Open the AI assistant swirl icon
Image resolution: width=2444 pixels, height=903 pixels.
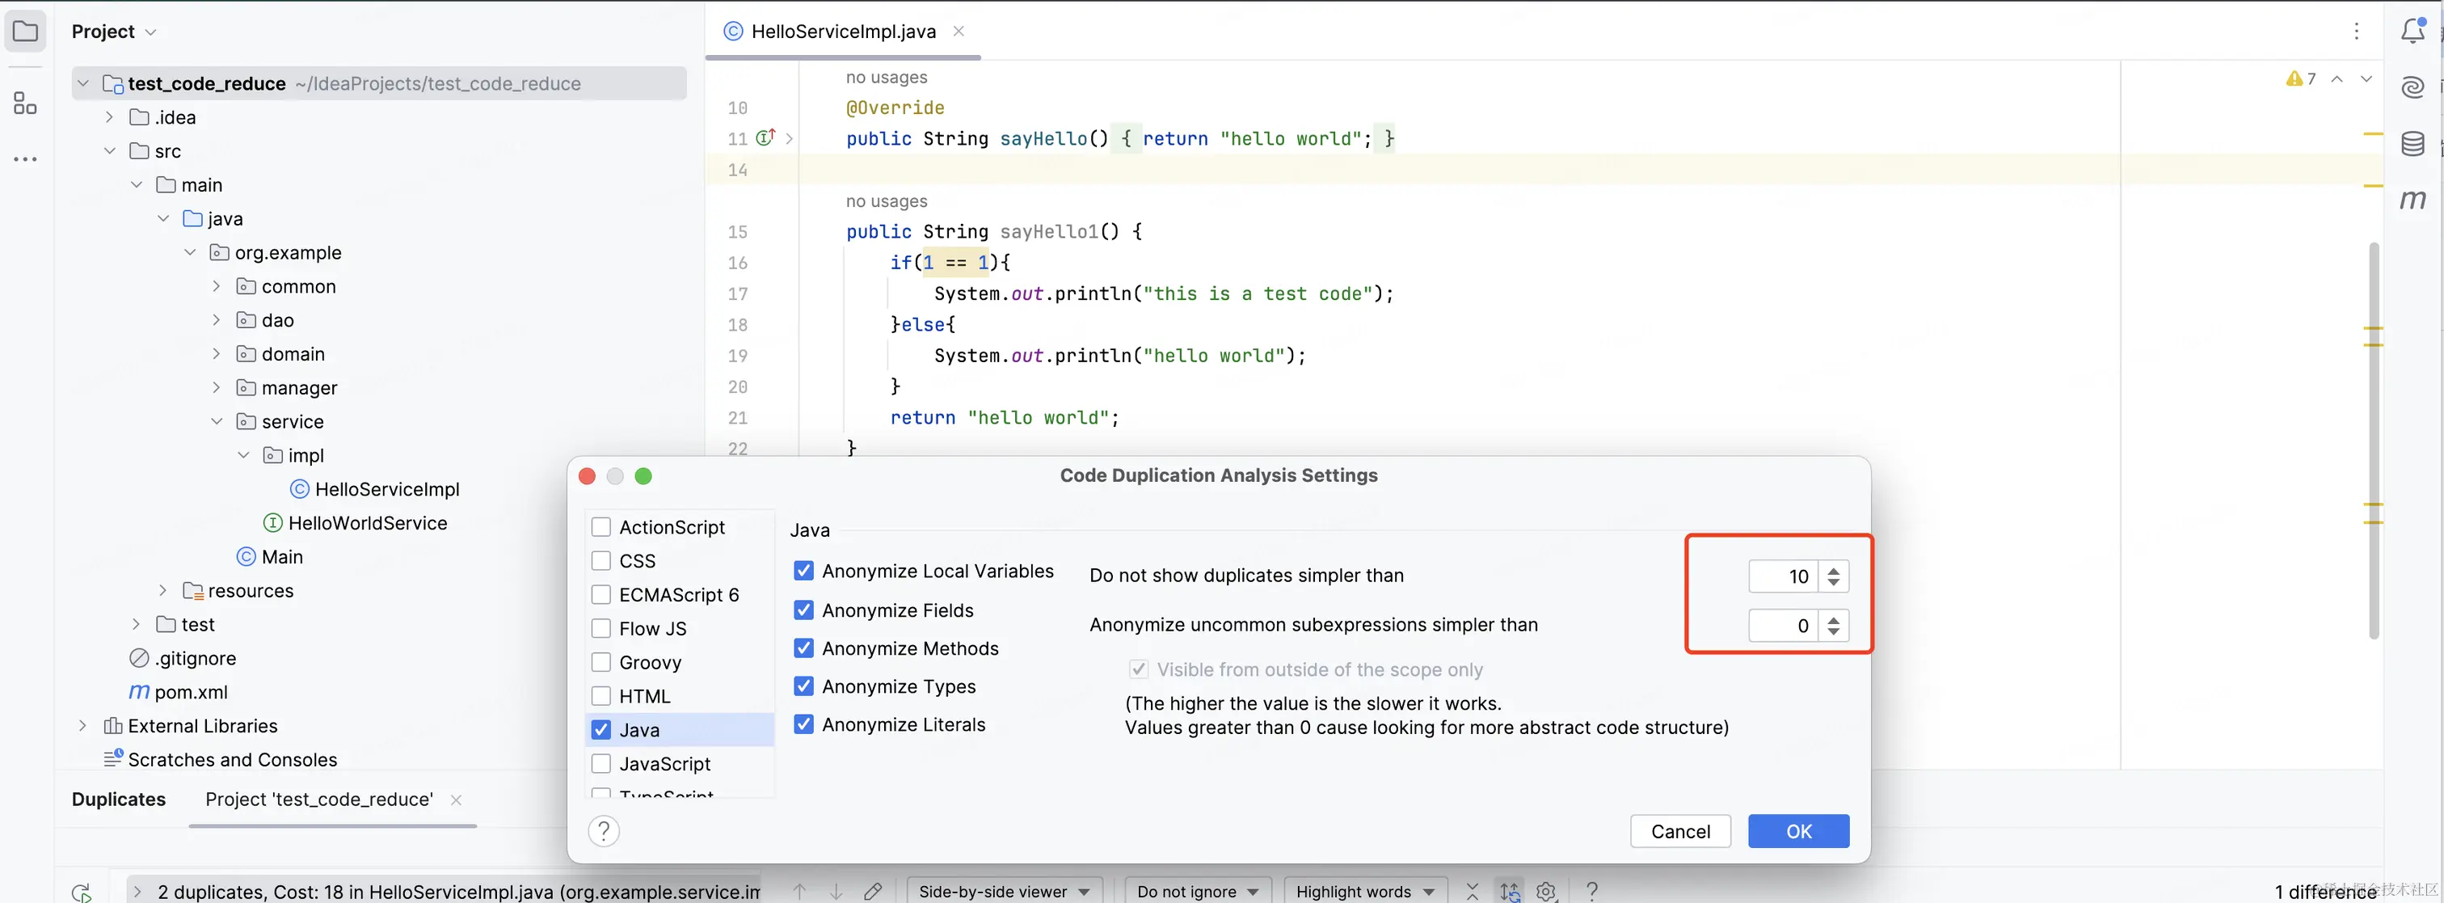(2412, 87)
